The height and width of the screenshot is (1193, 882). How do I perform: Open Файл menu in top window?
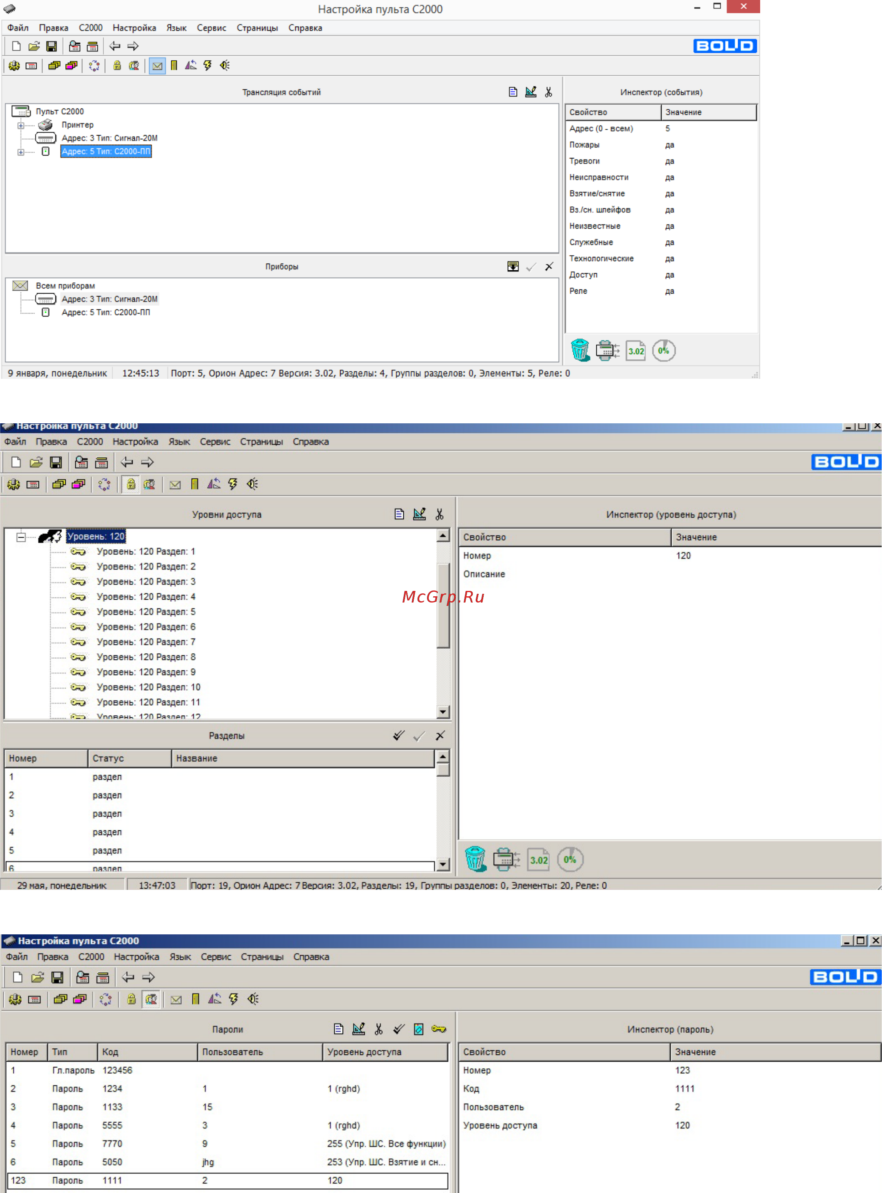pos(17,28)
